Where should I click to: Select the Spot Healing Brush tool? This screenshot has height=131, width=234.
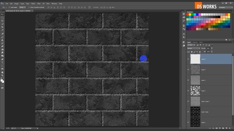click(x=2, y=34)
